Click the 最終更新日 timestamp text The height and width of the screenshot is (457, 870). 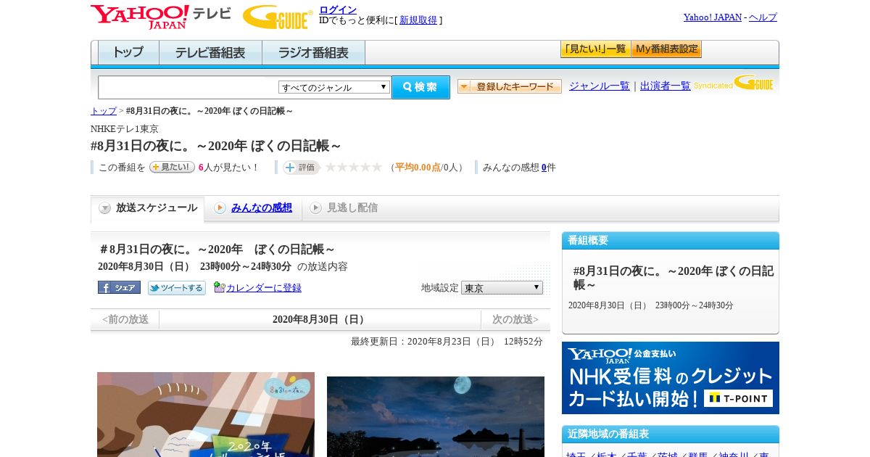447,342
